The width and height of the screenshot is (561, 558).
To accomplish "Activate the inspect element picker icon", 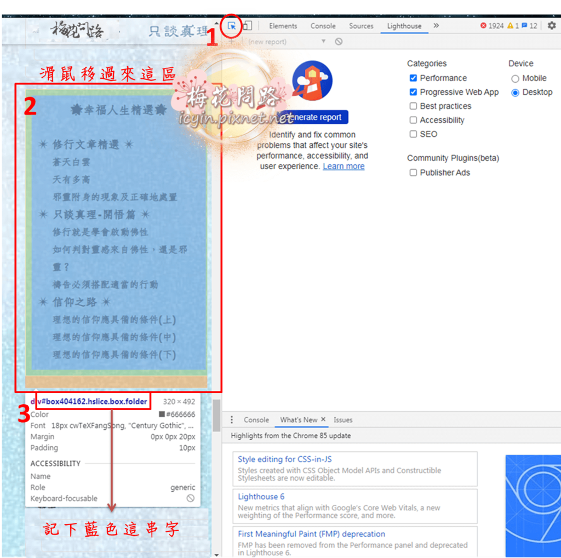I will pyautogui.click(x=232, y=26).
